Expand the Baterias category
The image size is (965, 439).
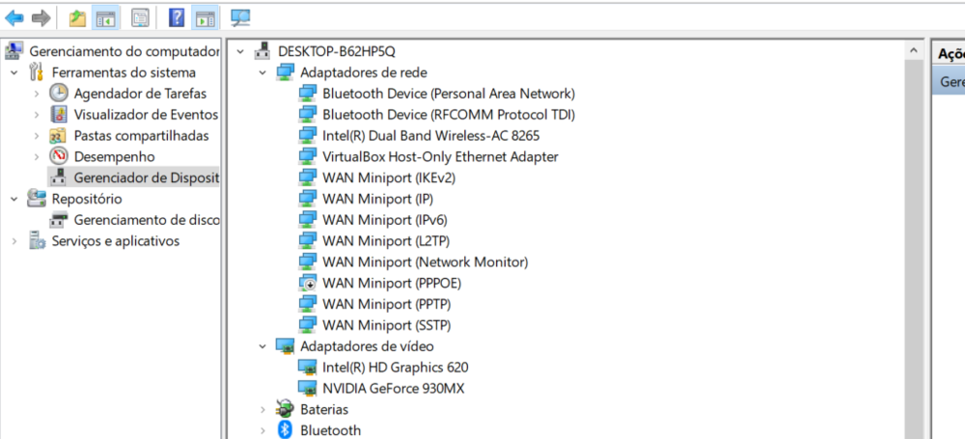(x=263, y=410)
